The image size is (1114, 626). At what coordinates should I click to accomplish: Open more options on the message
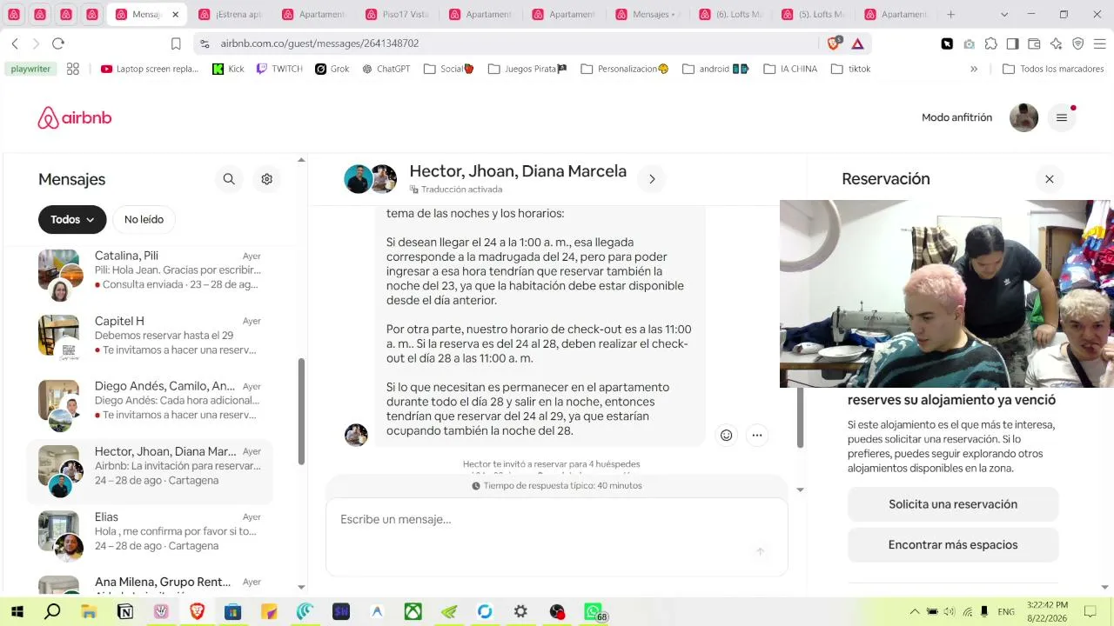tap(757, 436)
